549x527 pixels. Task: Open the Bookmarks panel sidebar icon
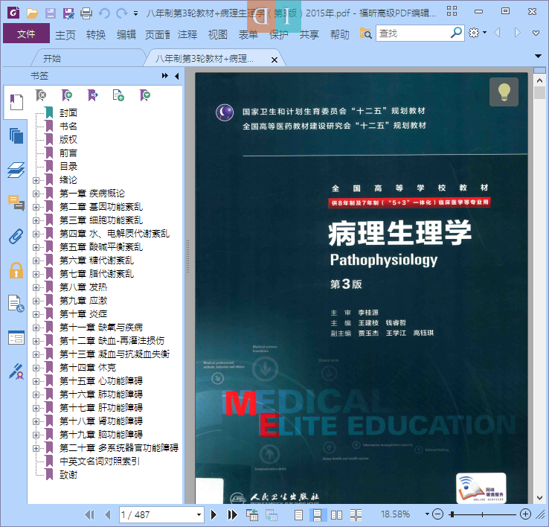(x=16, y=102)
